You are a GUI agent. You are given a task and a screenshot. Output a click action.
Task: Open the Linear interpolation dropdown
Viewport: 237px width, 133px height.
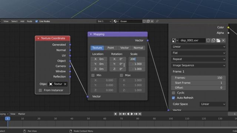tap(198, 47)
